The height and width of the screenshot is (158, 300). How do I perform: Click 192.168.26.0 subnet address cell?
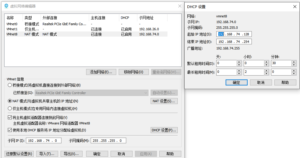click(x=149, y=29)
